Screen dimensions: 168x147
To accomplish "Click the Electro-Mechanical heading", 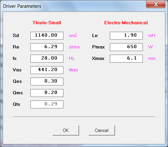I will coord(126,23).
